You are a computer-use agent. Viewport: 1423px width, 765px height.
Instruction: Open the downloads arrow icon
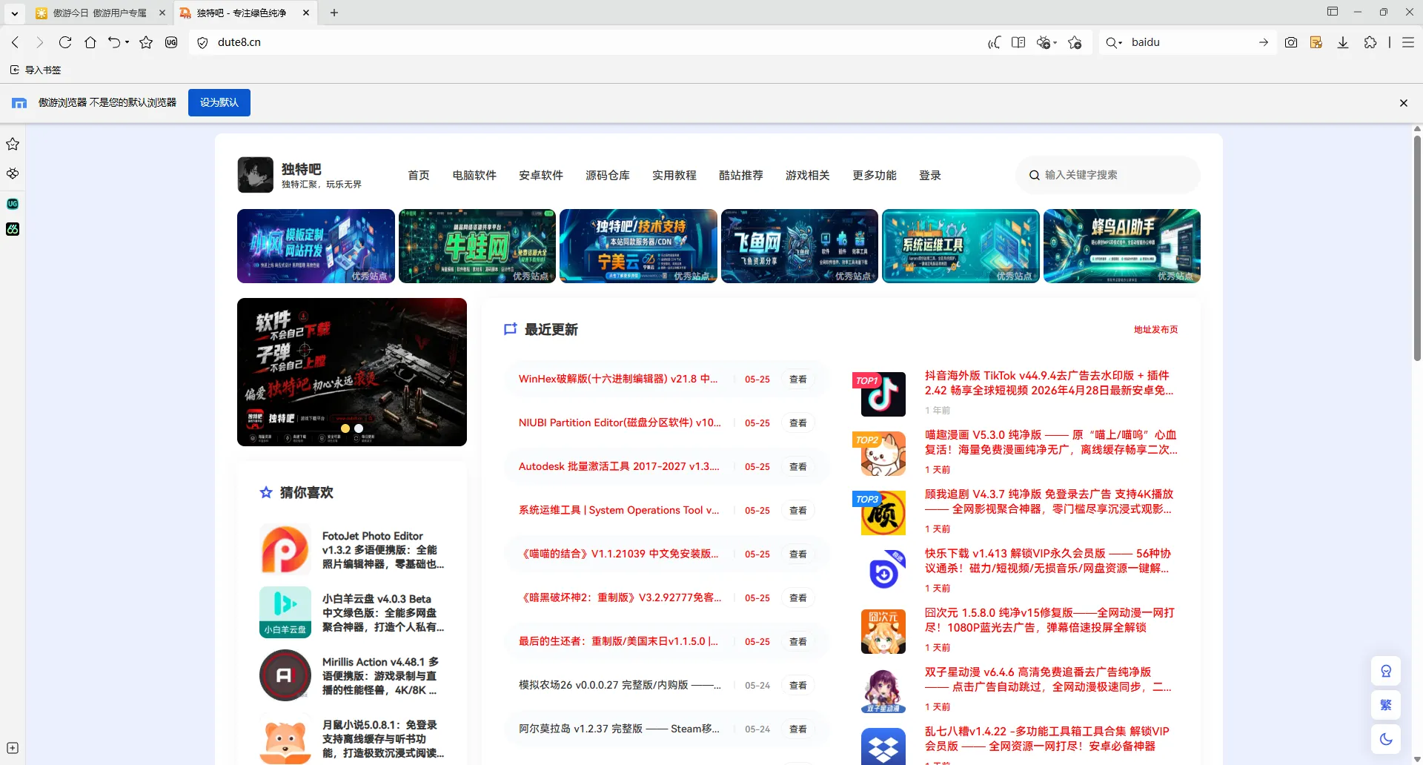[x=1343, y=42]
